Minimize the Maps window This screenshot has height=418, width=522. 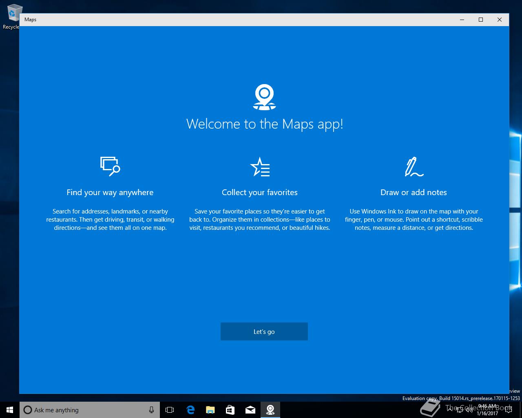462,20
